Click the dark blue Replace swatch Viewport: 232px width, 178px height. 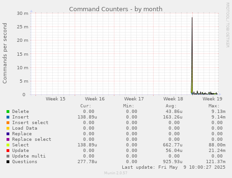click(x=8, y=134)
